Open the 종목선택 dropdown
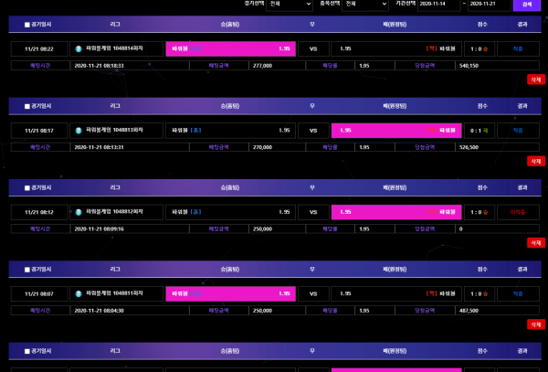Image resolution: width=548 pixels, height=372 pixels. point(365,5)
